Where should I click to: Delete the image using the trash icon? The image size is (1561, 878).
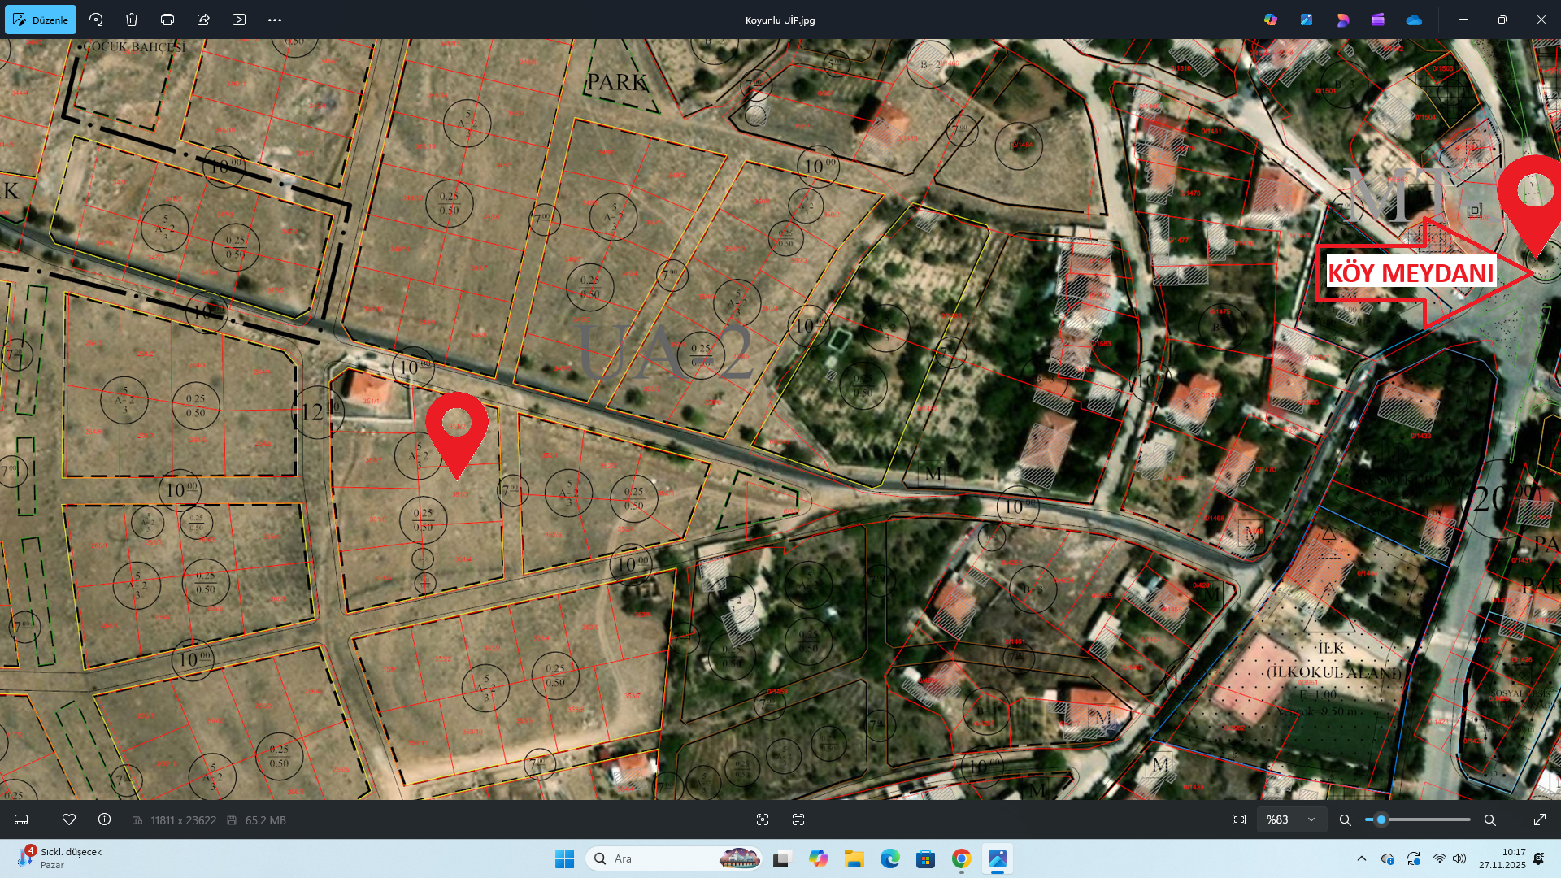coord(132,20)
